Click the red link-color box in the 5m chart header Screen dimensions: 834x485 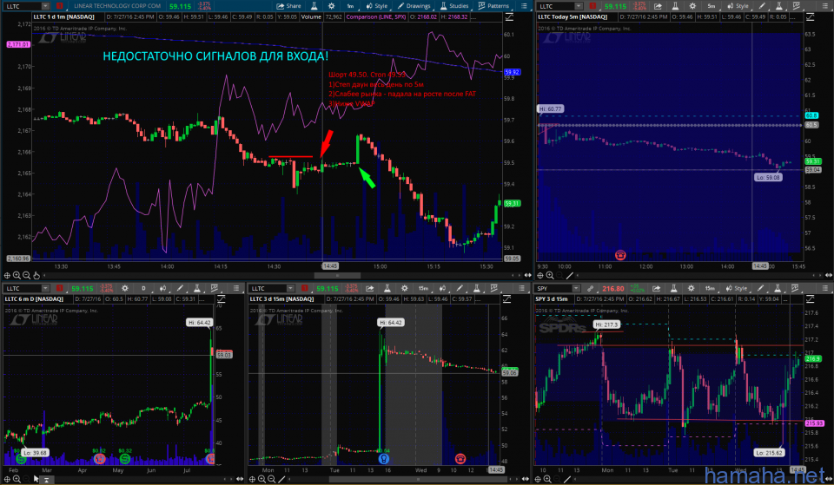(592, 6)
